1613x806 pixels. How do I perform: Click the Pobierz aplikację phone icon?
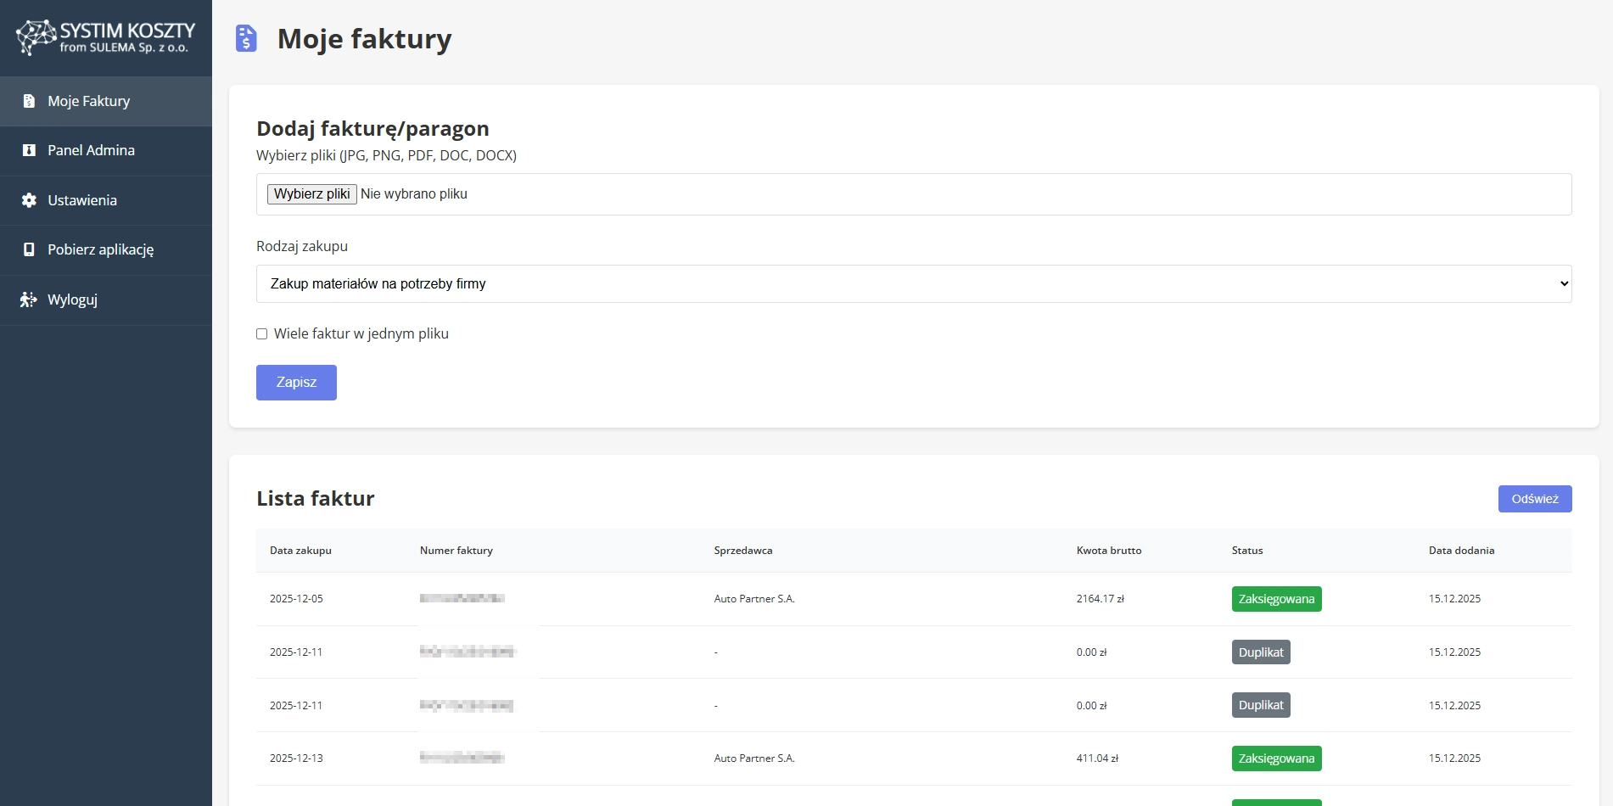tap(29, 249)
